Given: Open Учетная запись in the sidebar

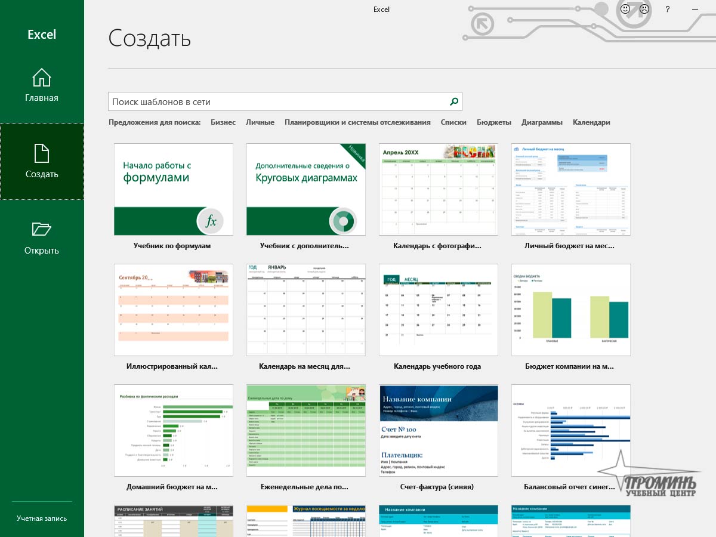Looking at the screenshot, I should pos(42,519).
